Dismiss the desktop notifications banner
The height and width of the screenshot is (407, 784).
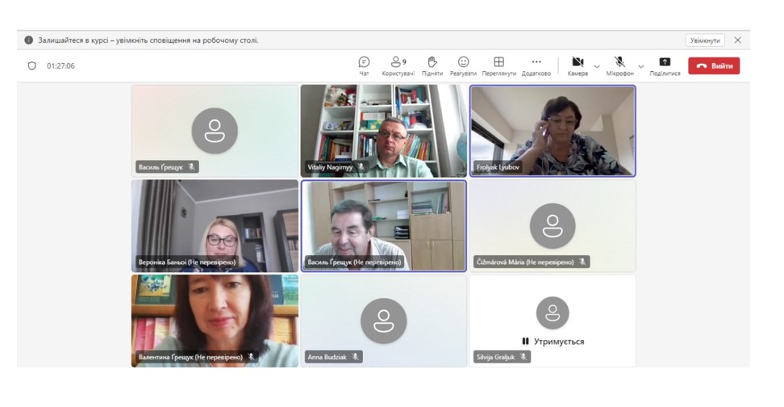(737, 40)
